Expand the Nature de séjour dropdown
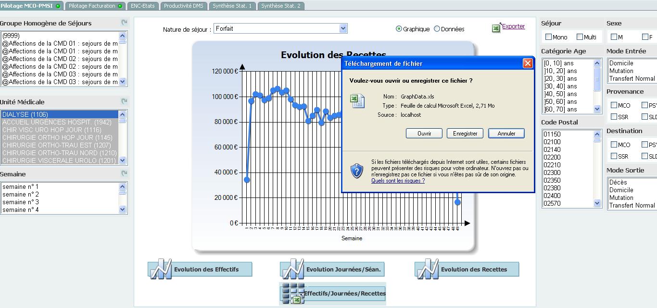The height and width of the screenshot is (308, 657). click(342, 29)
